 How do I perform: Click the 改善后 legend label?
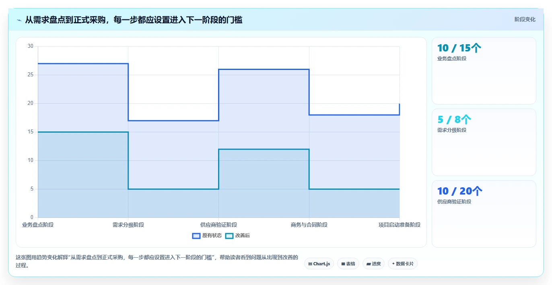click(x=243, y=236)
